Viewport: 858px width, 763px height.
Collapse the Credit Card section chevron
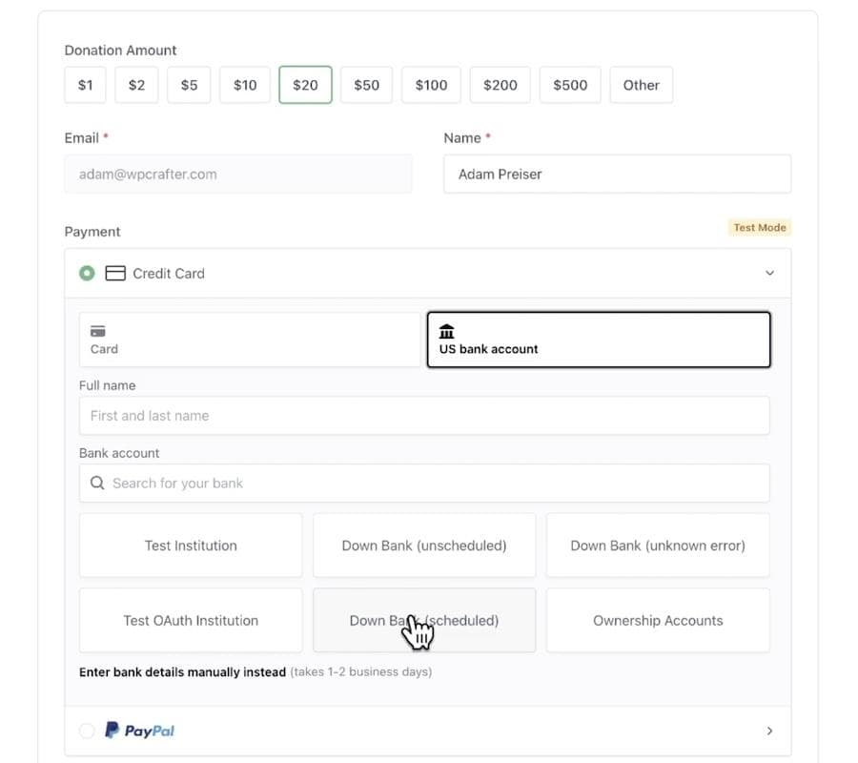point(769,274)
